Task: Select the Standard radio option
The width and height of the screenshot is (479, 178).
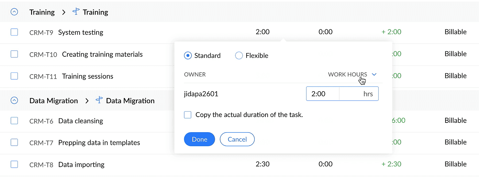Action: 188,55
